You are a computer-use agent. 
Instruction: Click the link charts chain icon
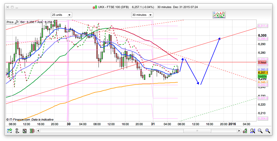tap(17, 131)
